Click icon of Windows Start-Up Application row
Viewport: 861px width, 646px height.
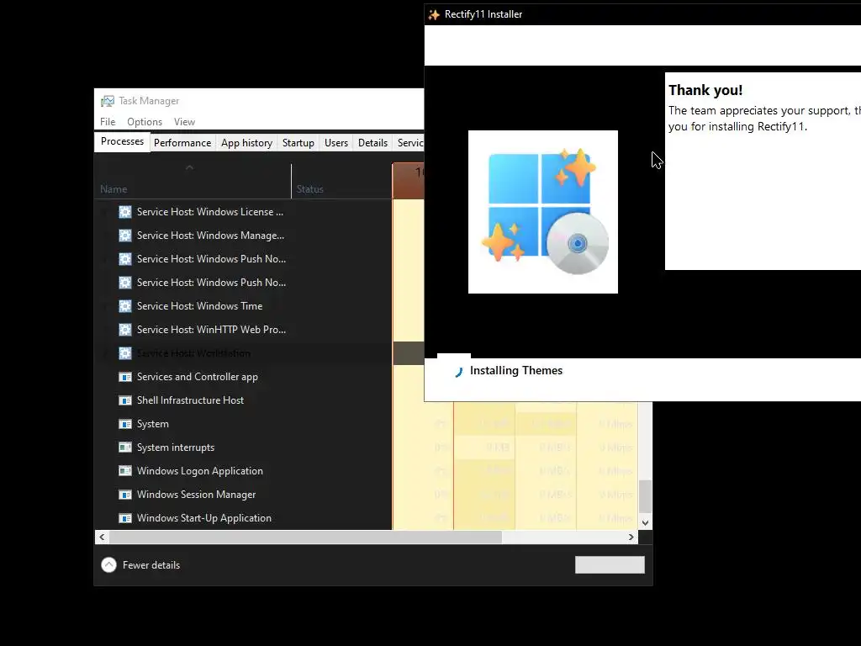pos(125,518)
